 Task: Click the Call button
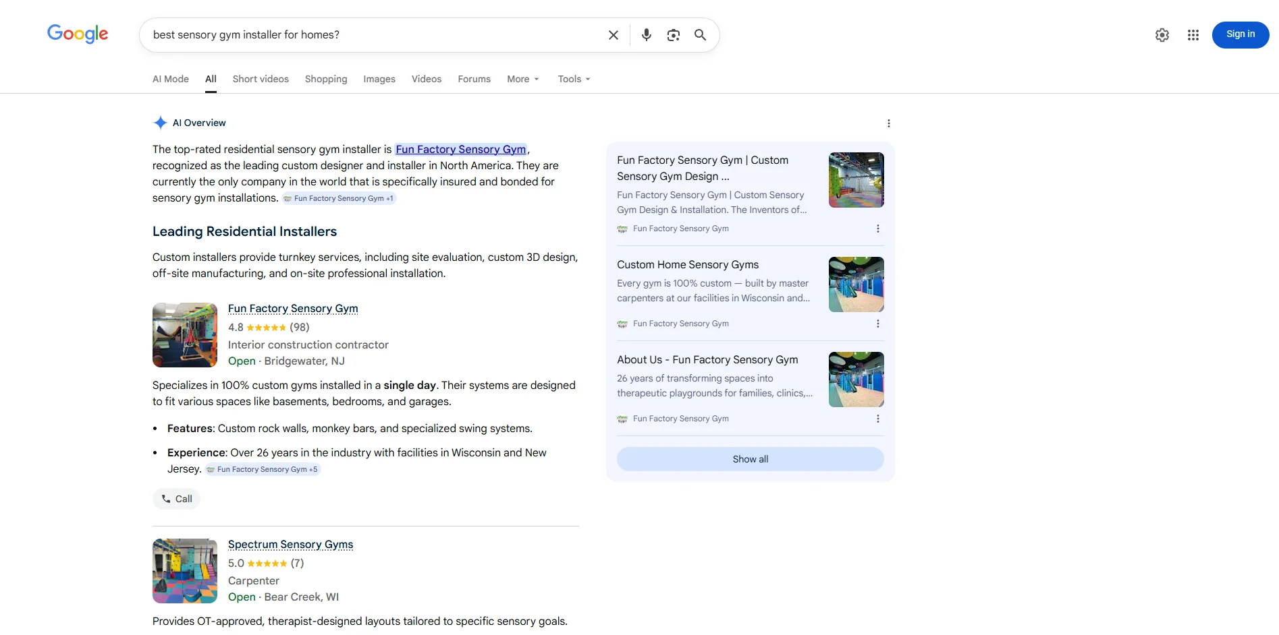pyautogui.click(x=177, y=499)
